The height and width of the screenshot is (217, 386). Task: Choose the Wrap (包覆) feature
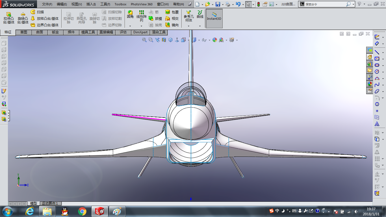pos(172,12)
